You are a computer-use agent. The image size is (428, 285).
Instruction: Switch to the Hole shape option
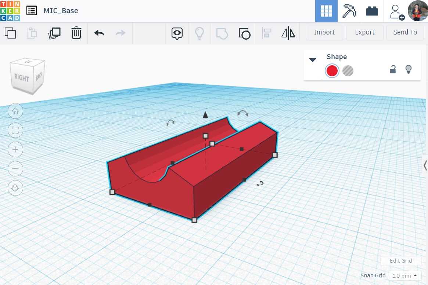(348, 71)
